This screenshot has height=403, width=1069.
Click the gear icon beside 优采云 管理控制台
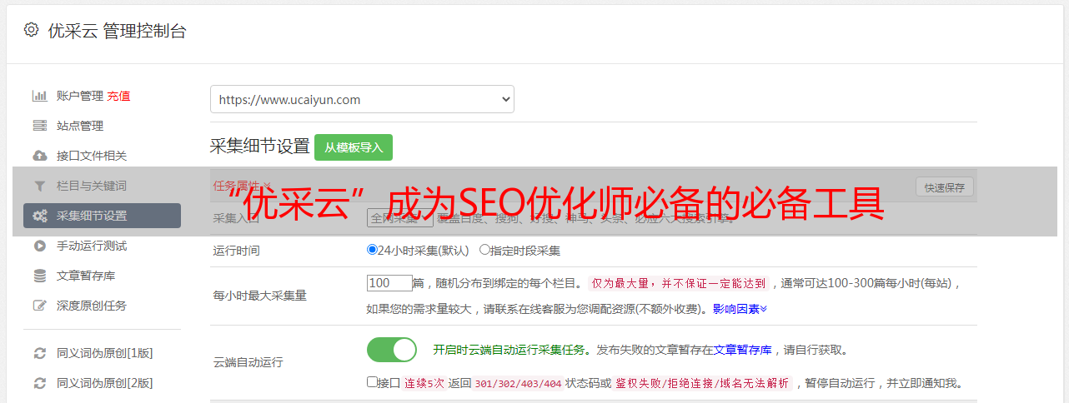(x=31, y=30)
